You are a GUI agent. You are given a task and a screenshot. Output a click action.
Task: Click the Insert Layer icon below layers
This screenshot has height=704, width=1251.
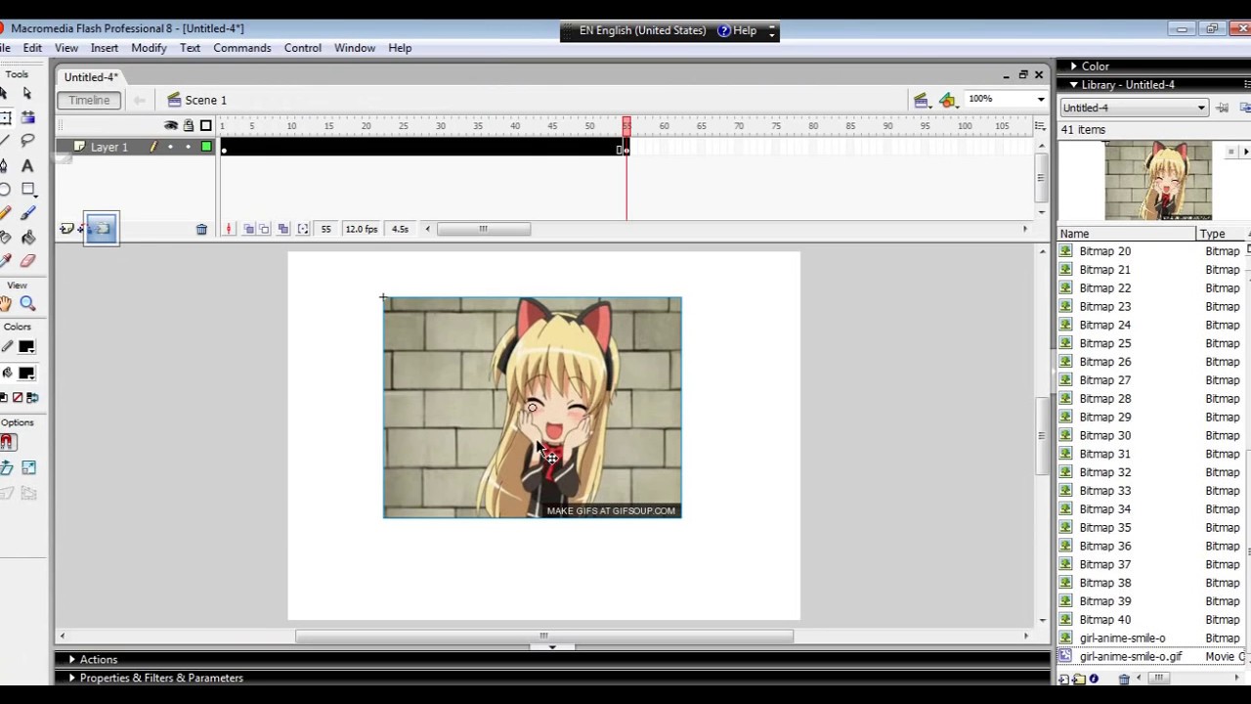click(x=66, y=229)
